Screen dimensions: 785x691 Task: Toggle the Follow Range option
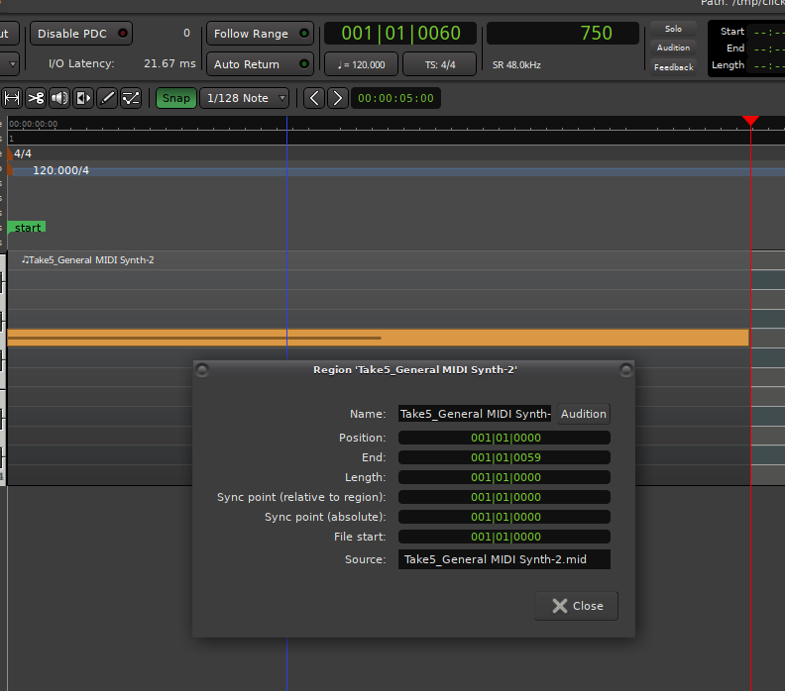pos(260,34)
